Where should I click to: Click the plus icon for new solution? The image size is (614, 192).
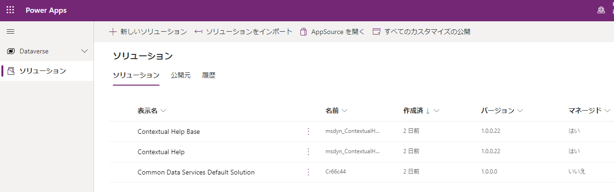tap(112, 32)
